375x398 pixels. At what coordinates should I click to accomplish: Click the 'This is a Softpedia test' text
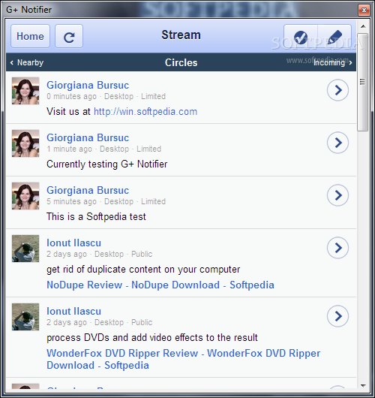pyautogui.click(x=96, y=217)
